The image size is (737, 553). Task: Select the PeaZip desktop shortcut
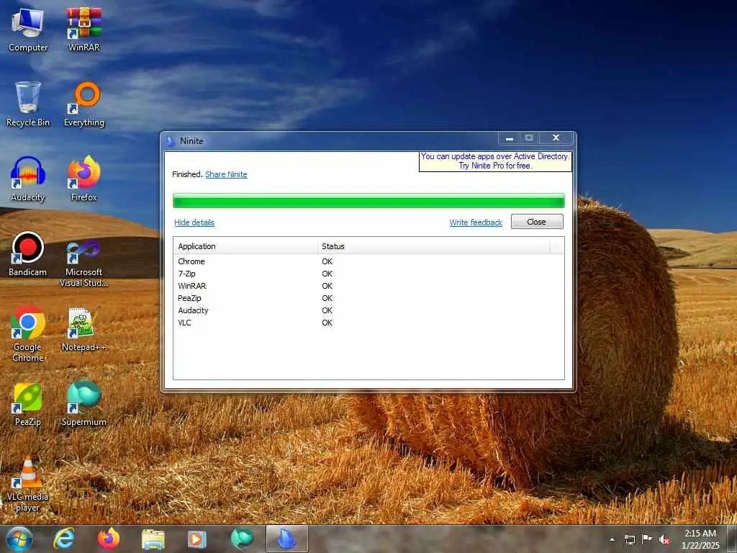coord(28,404)
